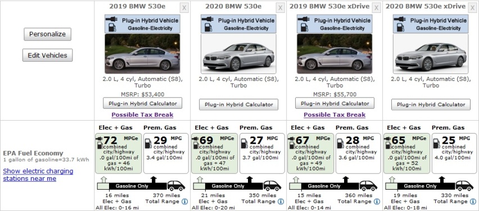
Task: Open Plug-in Hybrid Calculator for 2020 530e xDrive
Action: coord(431,104)
